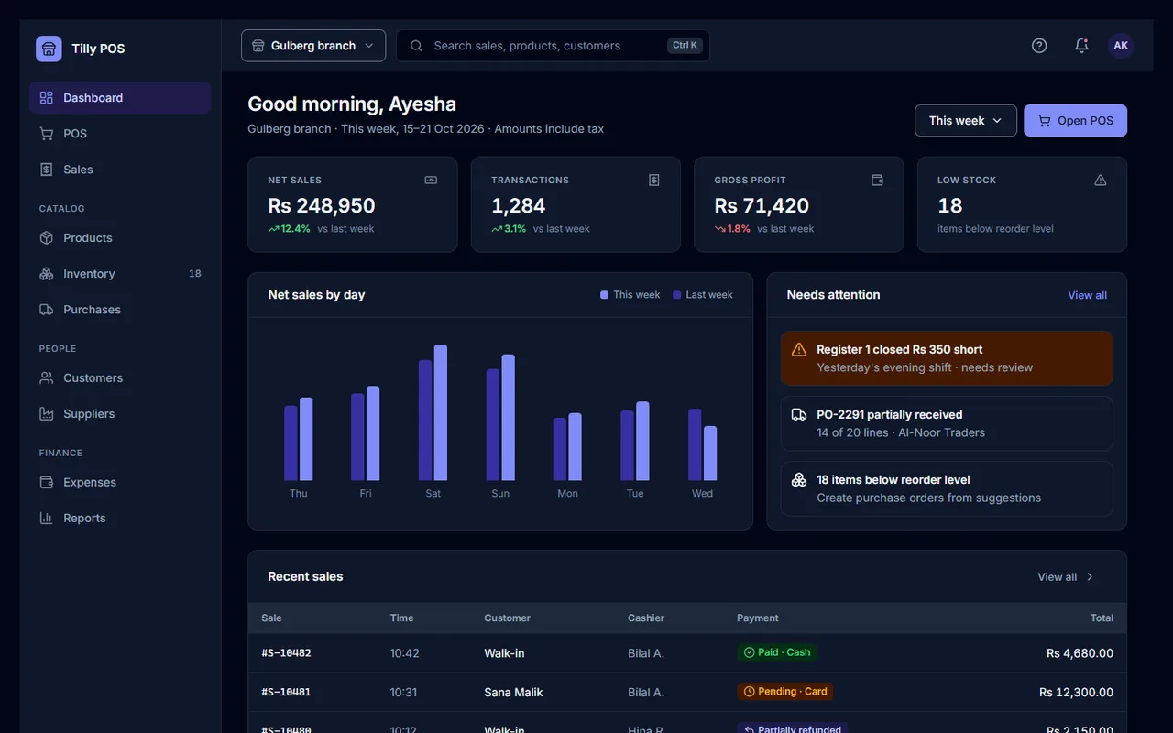The image size is (1173, 733).
Task: Open the Register 1 closed short alert
Action: pyautogui.click(x=947, y=358)
